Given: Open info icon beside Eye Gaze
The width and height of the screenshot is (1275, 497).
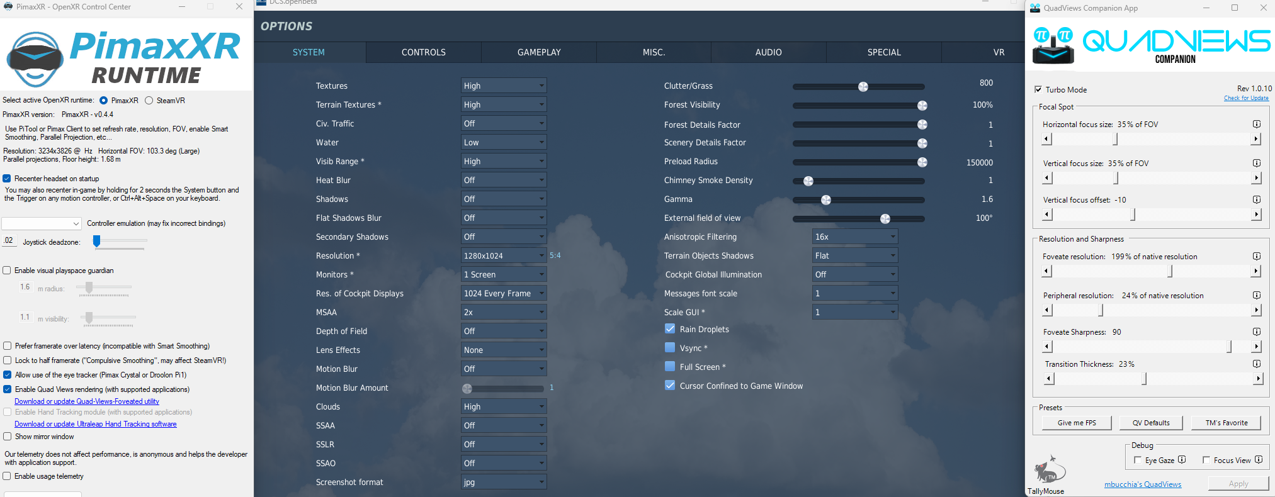Looking at the screenshot, I should coord(1182,459).
